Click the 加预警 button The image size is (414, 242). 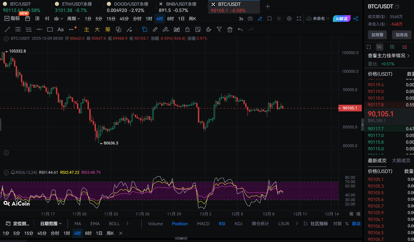tap(377, 35)
